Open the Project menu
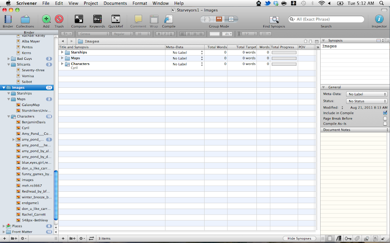390x243 pixels. [x=91, y=3]
